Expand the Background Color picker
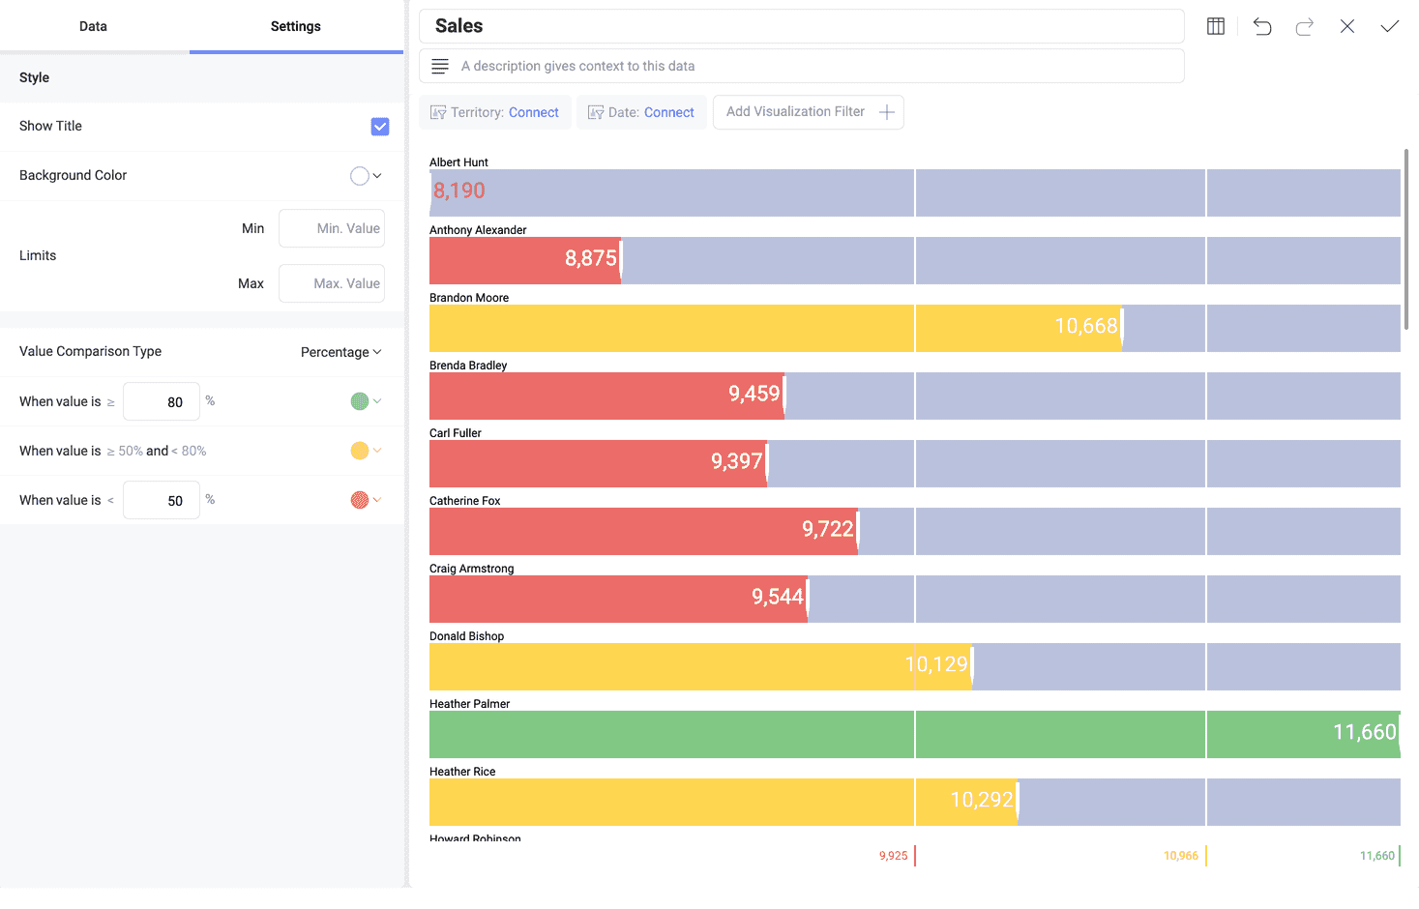The width and height of the screenshot is (1419, 909). click(x=366, y=176)
